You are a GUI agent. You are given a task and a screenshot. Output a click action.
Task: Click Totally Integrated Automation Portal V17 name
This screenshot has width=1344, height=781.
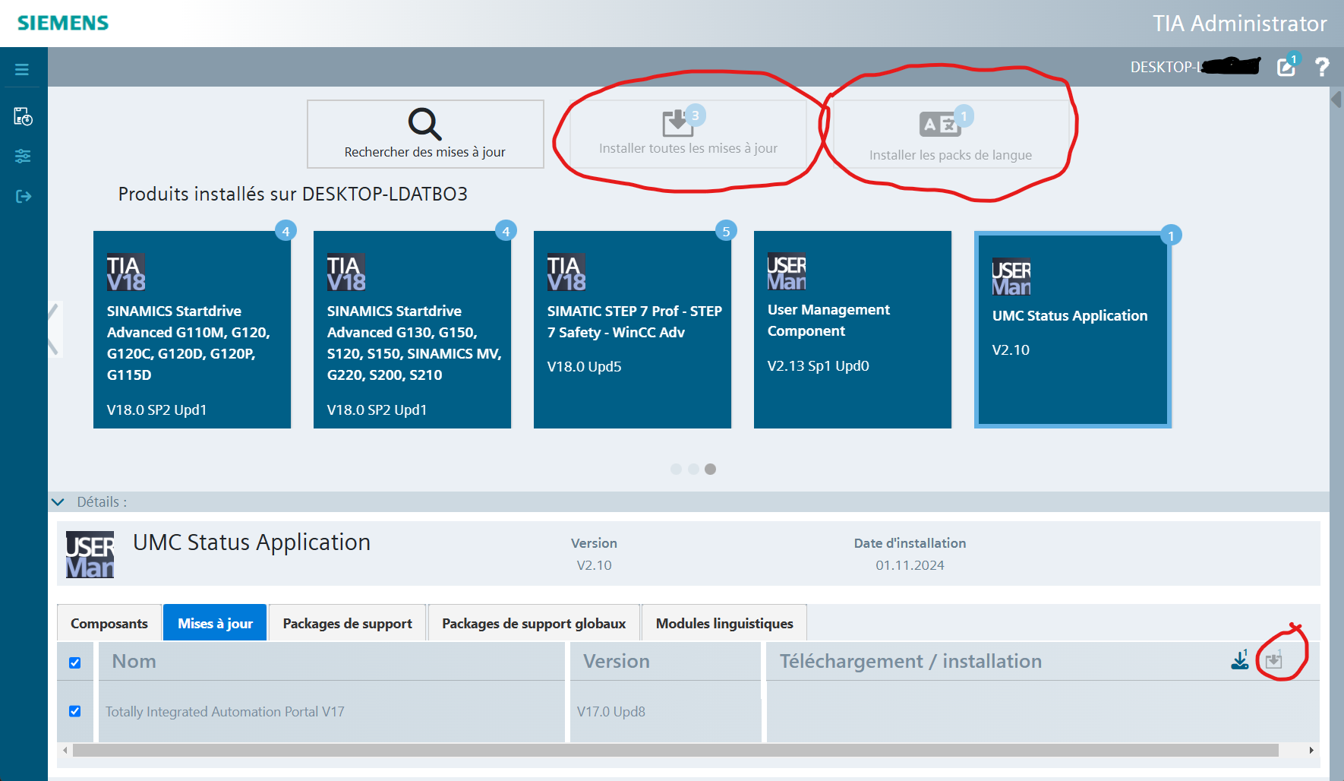[x=225, y=712]
